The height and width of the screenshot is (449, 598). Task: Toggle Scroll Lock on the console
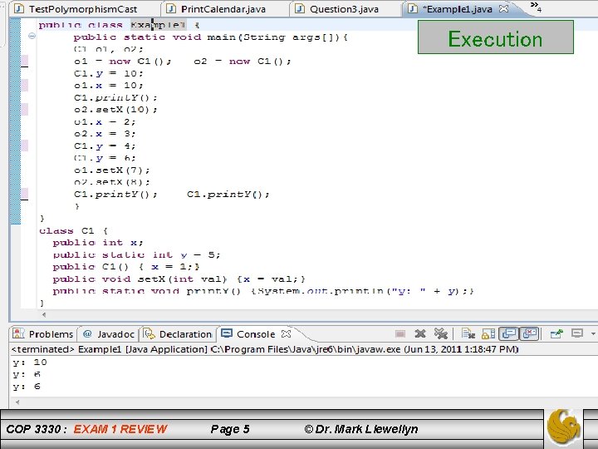(488, 333)
